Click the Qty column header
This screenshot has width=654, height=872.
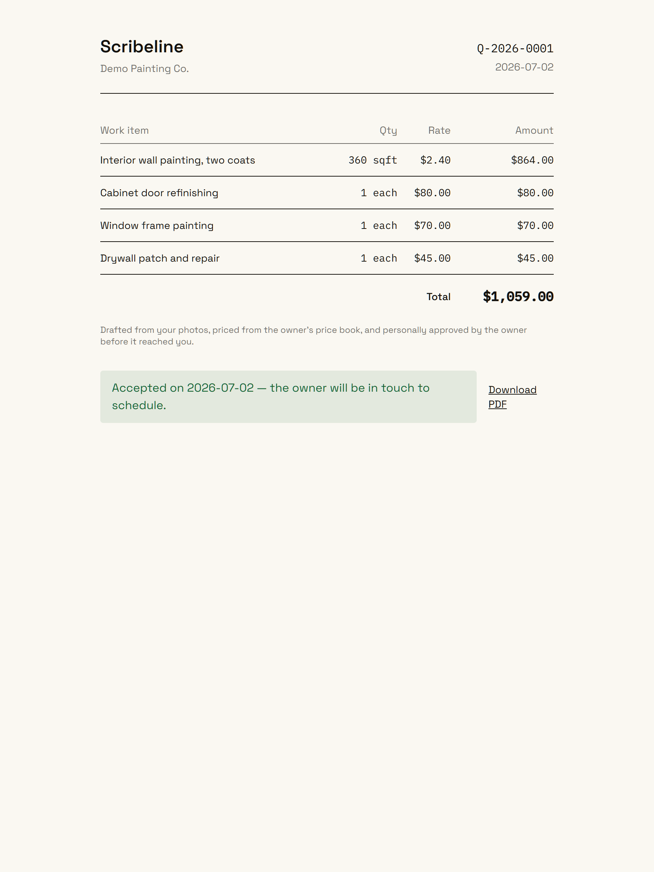[388, 130]
